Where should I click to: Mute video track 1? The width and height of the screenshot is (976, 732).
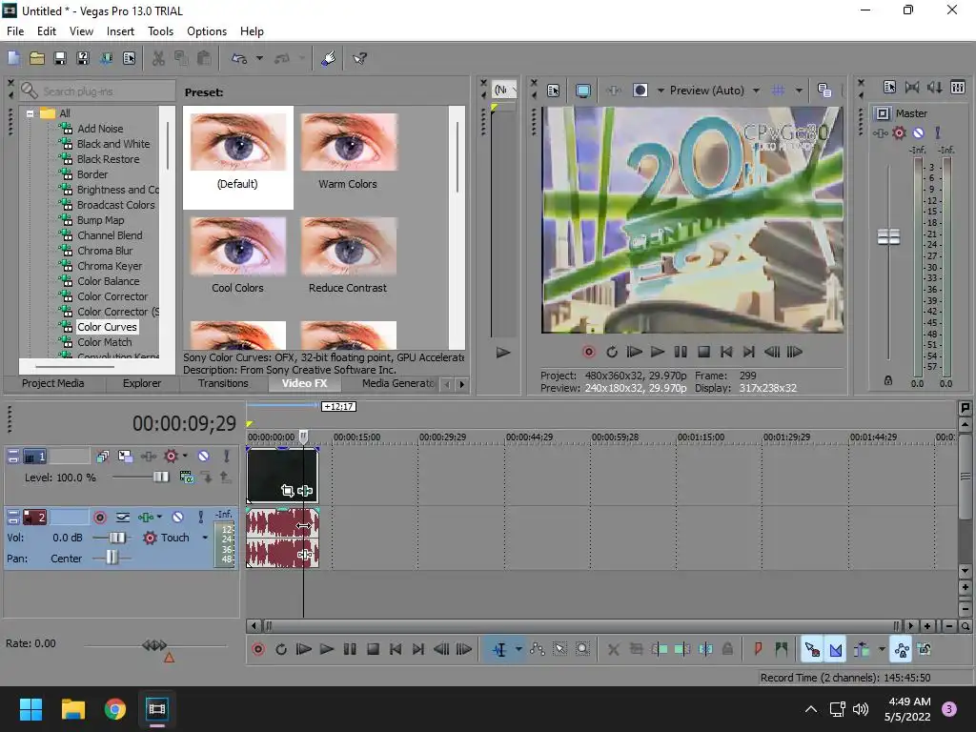click(203, 457)
